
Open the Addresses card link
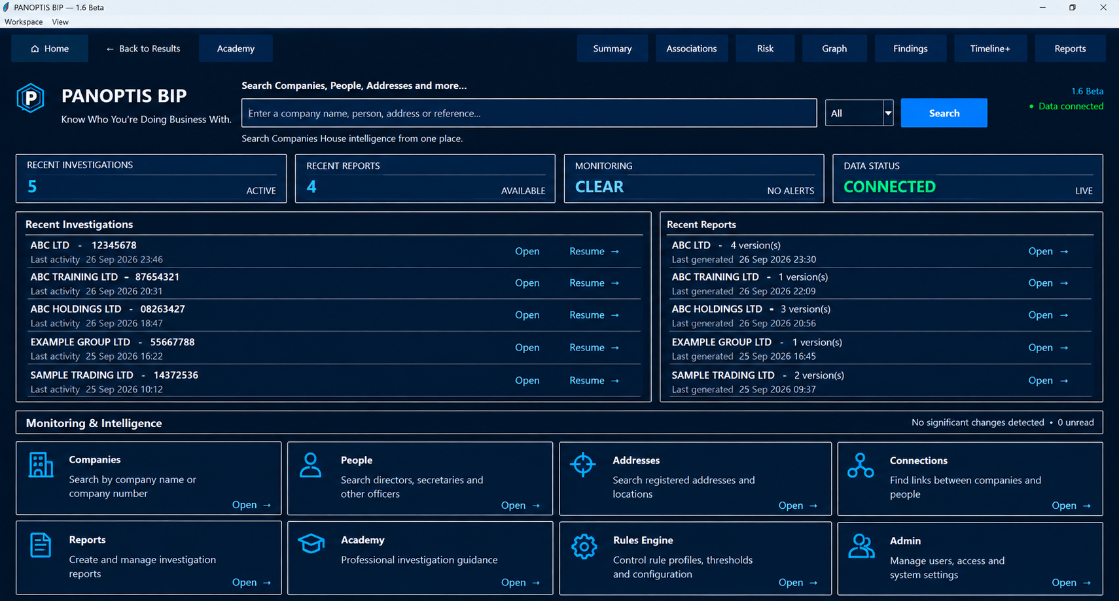(798, 505)
